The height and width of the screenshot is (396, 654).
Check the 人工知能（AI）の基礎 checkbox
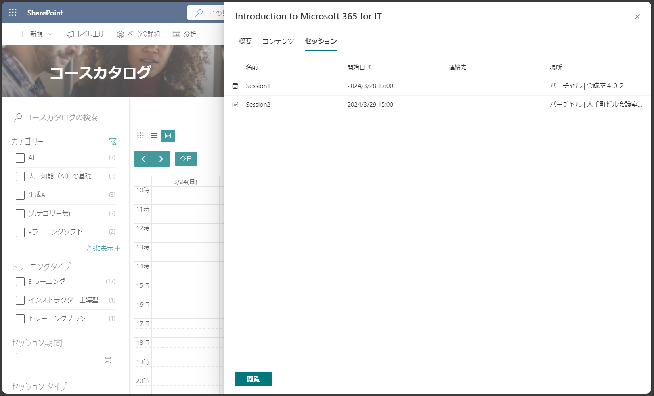pyautogui.click(x=20, y=176)
